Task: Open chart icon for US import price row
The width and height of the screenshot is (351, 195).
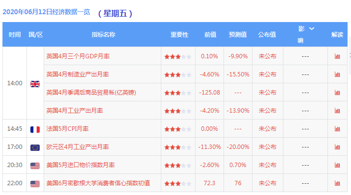Action: [x=337, y=165]
